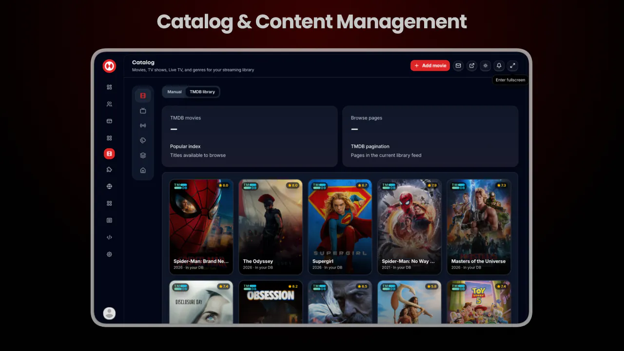Open the code brackets section in the sidebar

click(x=109, y=237)
